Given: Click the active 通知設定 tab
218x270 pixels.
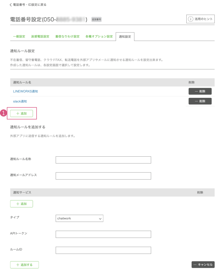Looking at the screenshot, I should coord(125,37).
